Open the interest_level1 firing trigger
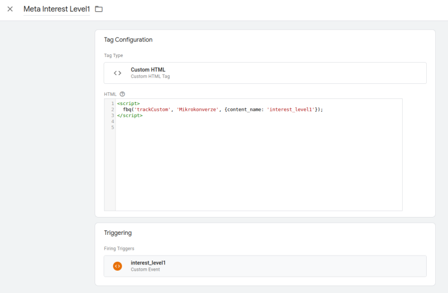This screenshot has height=293, width=448. [x=265, y=266]
